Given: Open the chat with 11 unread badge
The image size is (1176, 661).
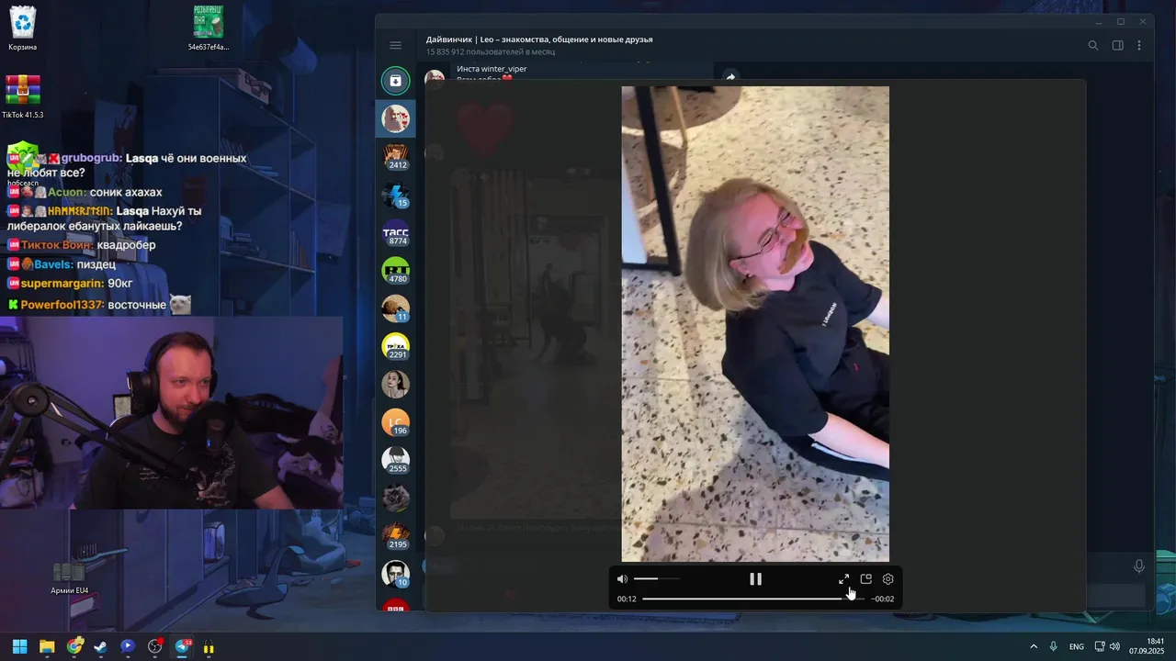Looking at the screenshot, I should pos(396,308).
